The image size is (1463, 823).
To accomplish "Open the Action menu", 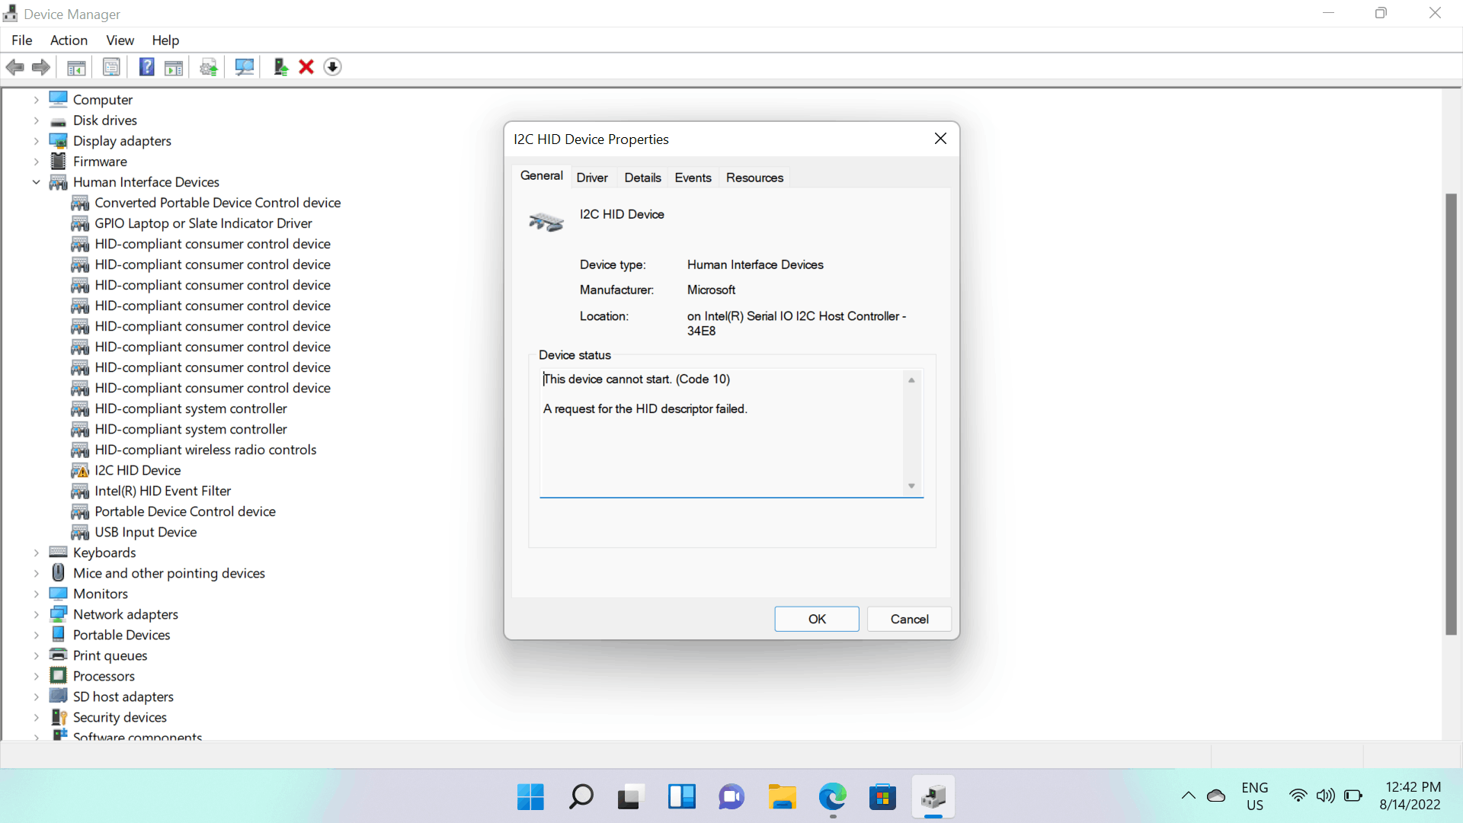I will point(69,40).
